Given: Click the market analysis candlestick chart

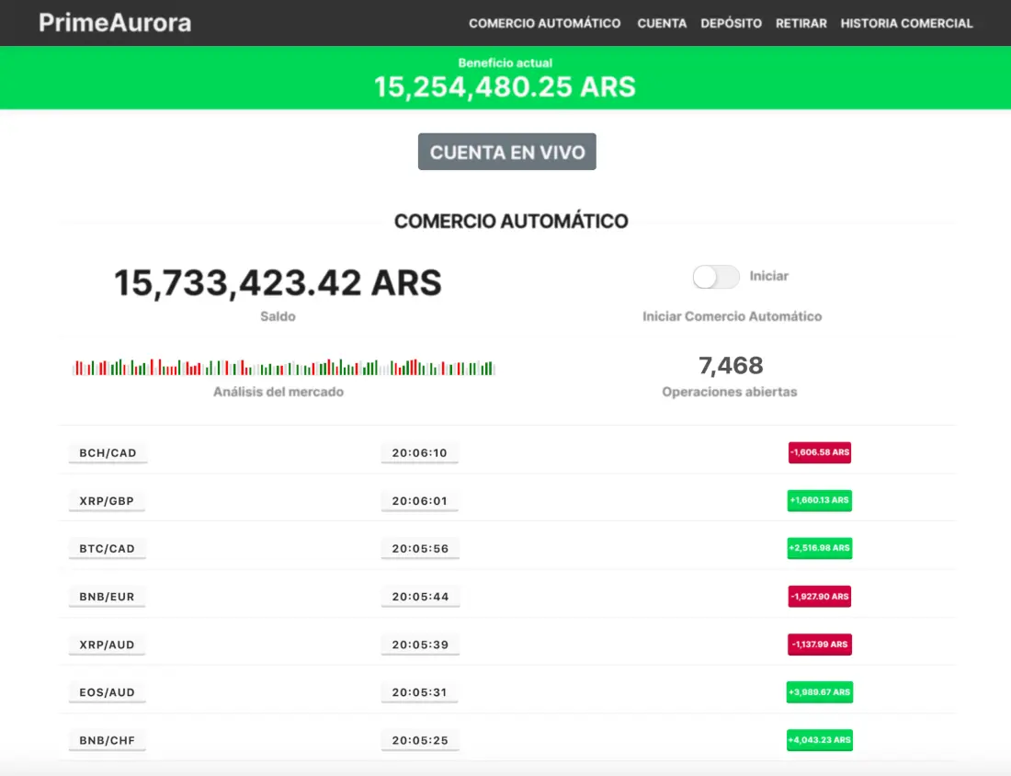Looking at the screenshot, I should (283, 368).
